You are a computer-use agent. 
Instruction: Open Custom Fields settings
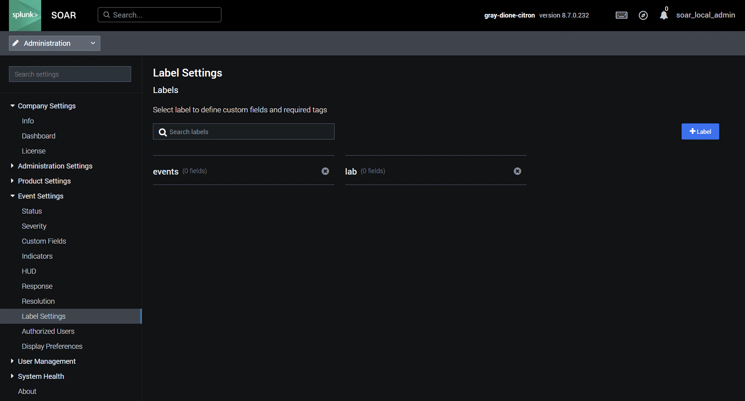[x=44, y=241]
